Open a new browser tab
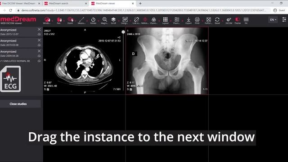 coord(140,4)
